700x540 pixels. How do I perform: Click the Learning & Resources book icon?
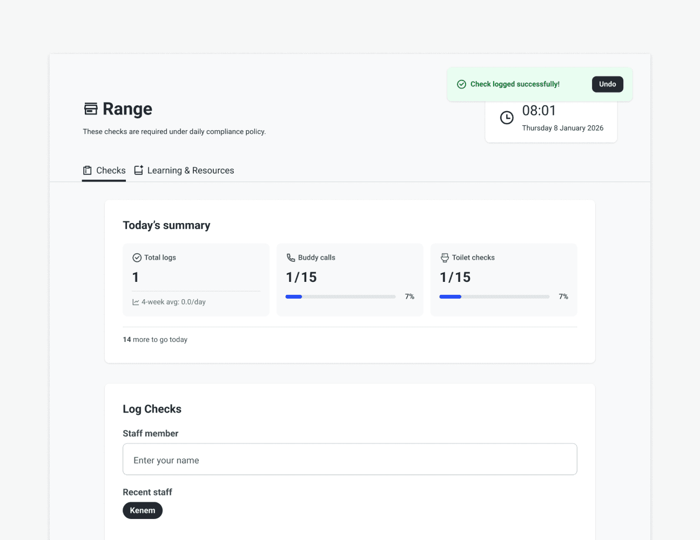[139, 170]
